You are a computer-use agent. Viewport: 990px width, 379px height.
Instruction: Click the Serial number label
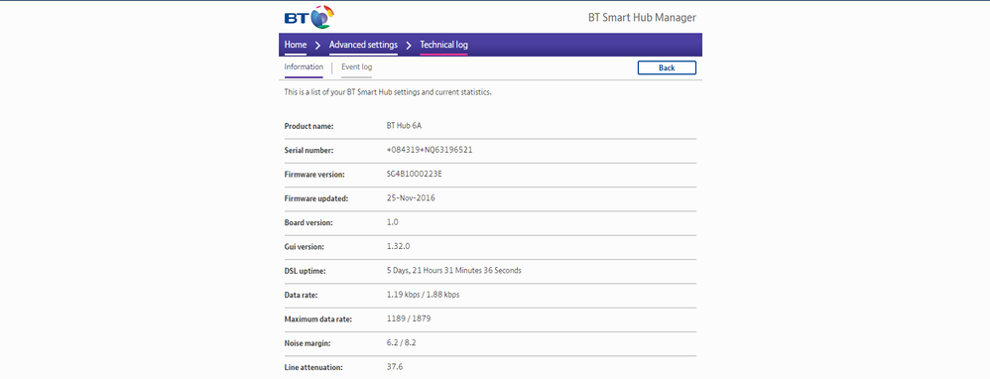pos(309,151)
